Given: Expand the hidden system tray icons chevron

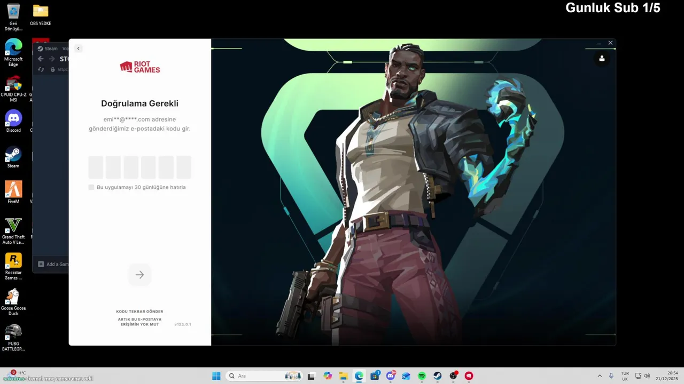Looking at the screenshot, I should pos(600,376).
